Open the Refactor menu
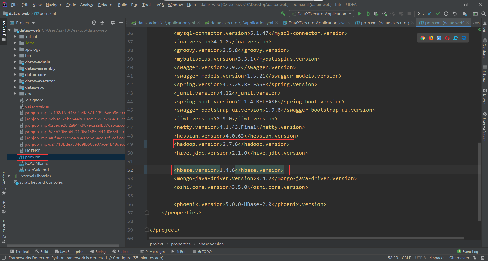Image resolution: width=488 pixels, height=261 pixels. click(x=106, y=5)
